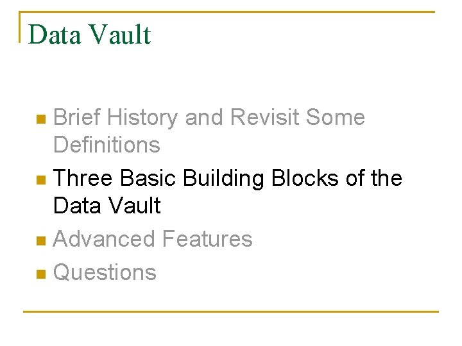Click black Data Vault text under Three Basic
Viewport: 462px width, 346px height.
107,205
